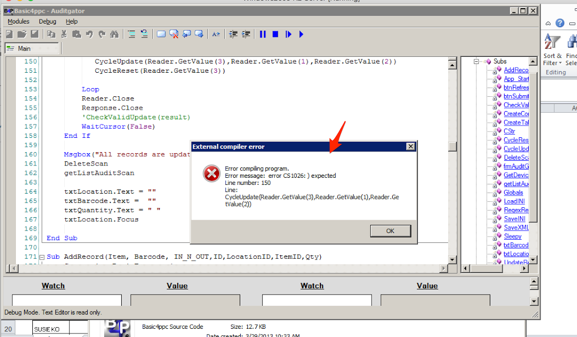Click the 'A' with arrow toolbar icon
Screen dimensions: 577x337
[216, 34]
